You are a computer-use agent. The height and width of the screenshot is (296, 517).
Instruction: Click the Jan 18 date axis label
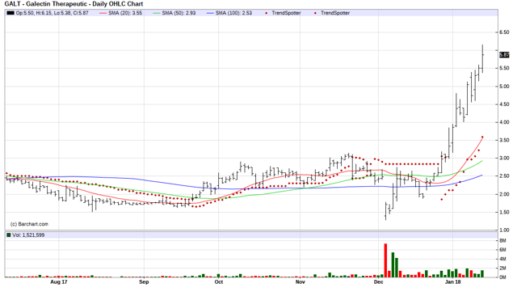(452, 281)
